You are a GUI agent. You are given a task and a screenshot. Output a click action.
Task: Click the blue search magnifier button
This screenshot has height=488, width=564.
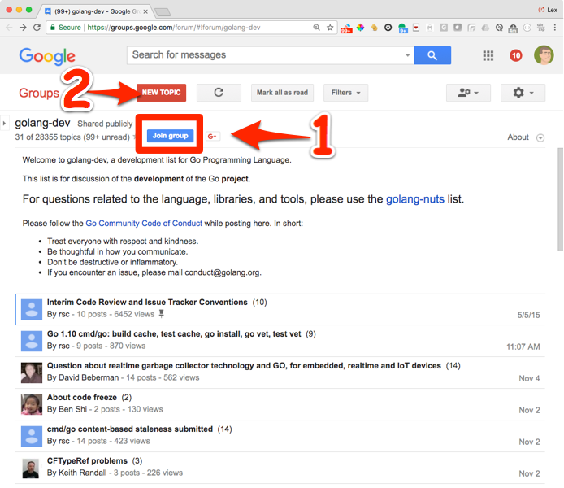coord(432,55)
